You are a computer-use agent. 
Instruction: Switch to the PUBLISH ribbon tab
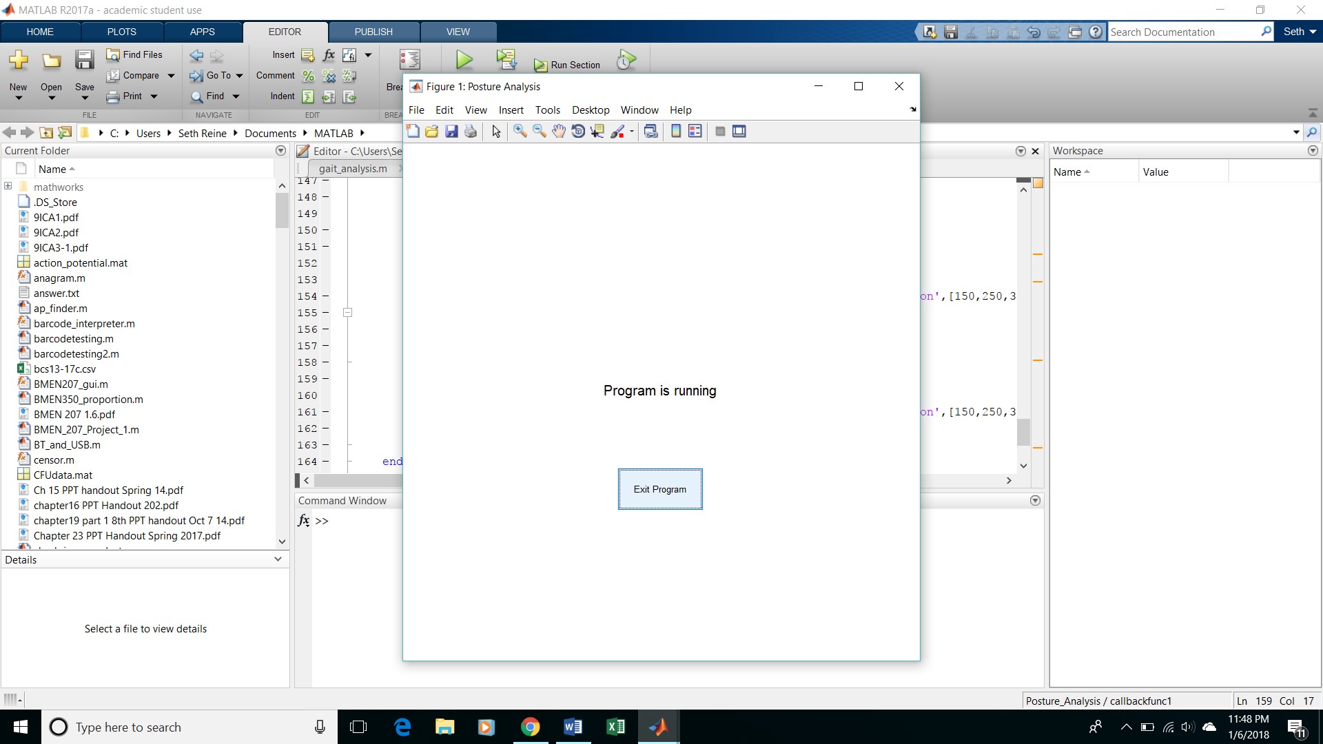point(373,32)
